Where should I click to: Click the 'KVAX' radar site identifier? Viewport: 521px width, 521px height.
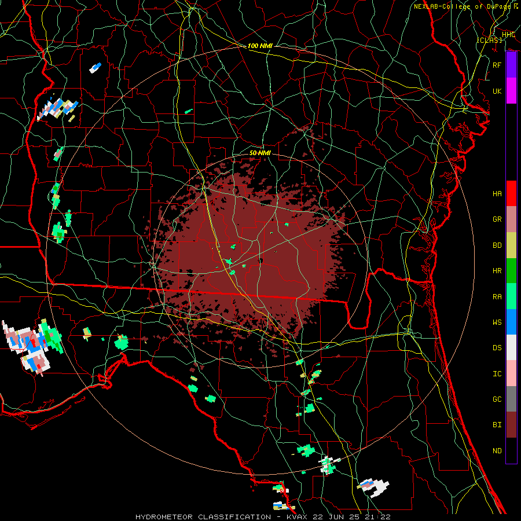(296, 517)
